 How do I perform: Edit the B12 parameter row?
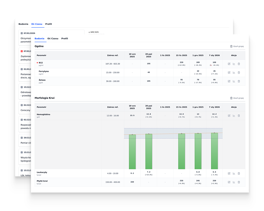click(229, 64)
